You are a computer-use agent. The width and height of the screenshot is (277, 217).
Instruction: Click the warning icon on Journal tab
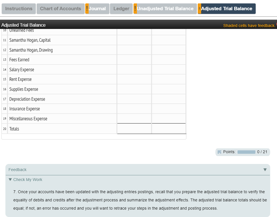point(87,9)
